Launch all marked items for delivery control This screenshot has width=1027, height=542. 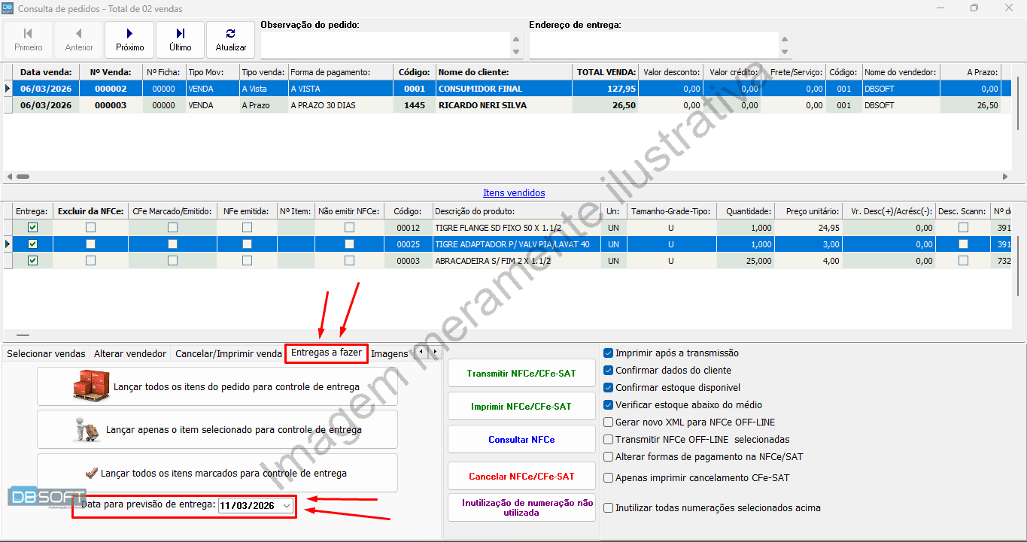pyautogui.click(x=217, y=473)
